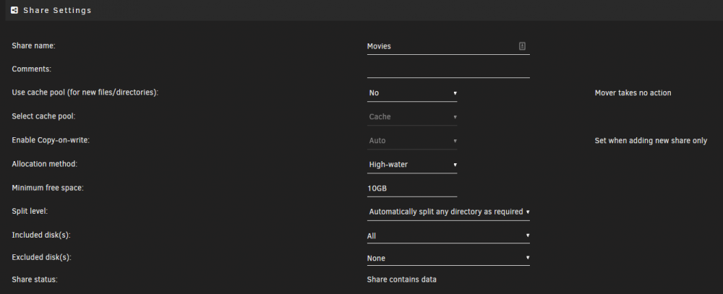
Task: Click 'Set when adding new share only' text
Action: click(x=651, y=141)
